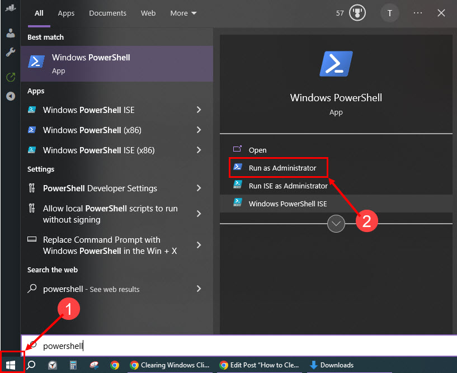457x373 pixels.
Task: Expand Windows PowerShell (x86) result arrow
Action: tap(199, 130)
